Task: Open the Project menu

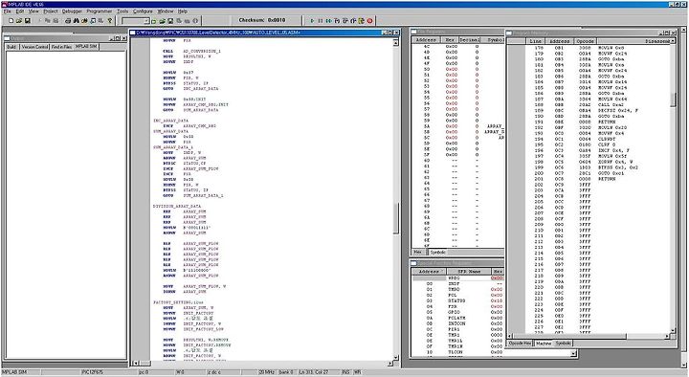Action: click(x=51, y=11)
